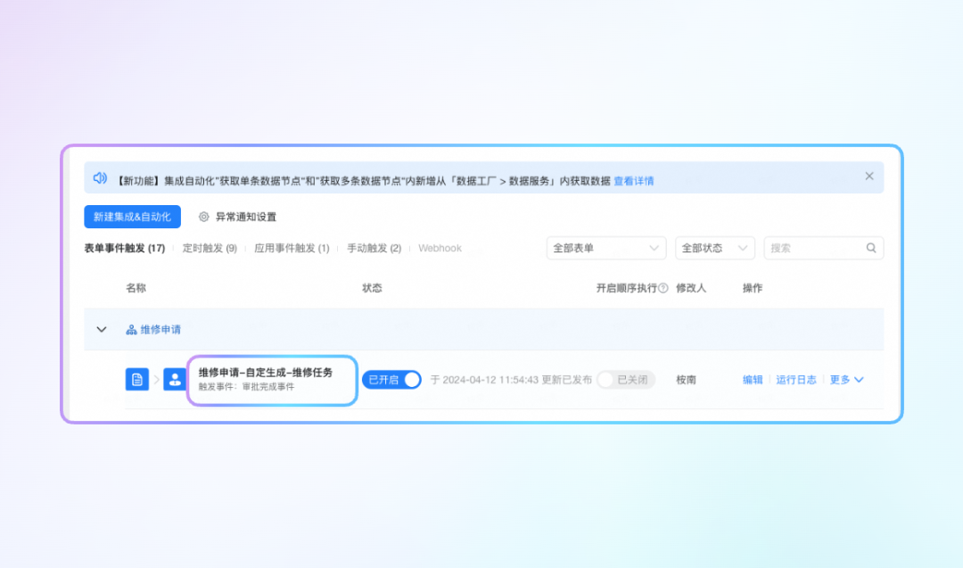The height and width of the screenshot is (568, 963).
Task: Switch to the Webhook tab
Action: (x=440, y=249)
